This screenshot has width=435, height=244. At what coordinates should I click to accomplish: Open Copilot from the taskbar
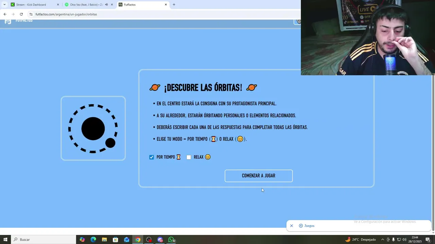pos(82,240)
